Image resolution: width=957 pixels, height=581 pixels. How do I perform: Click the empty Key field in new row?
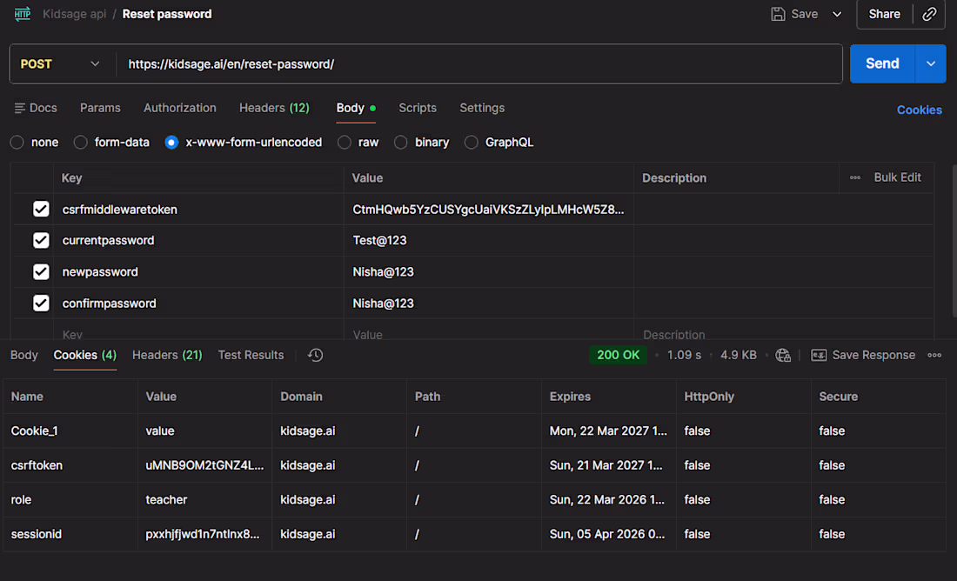pyautogui.click(x=198, y=334)
